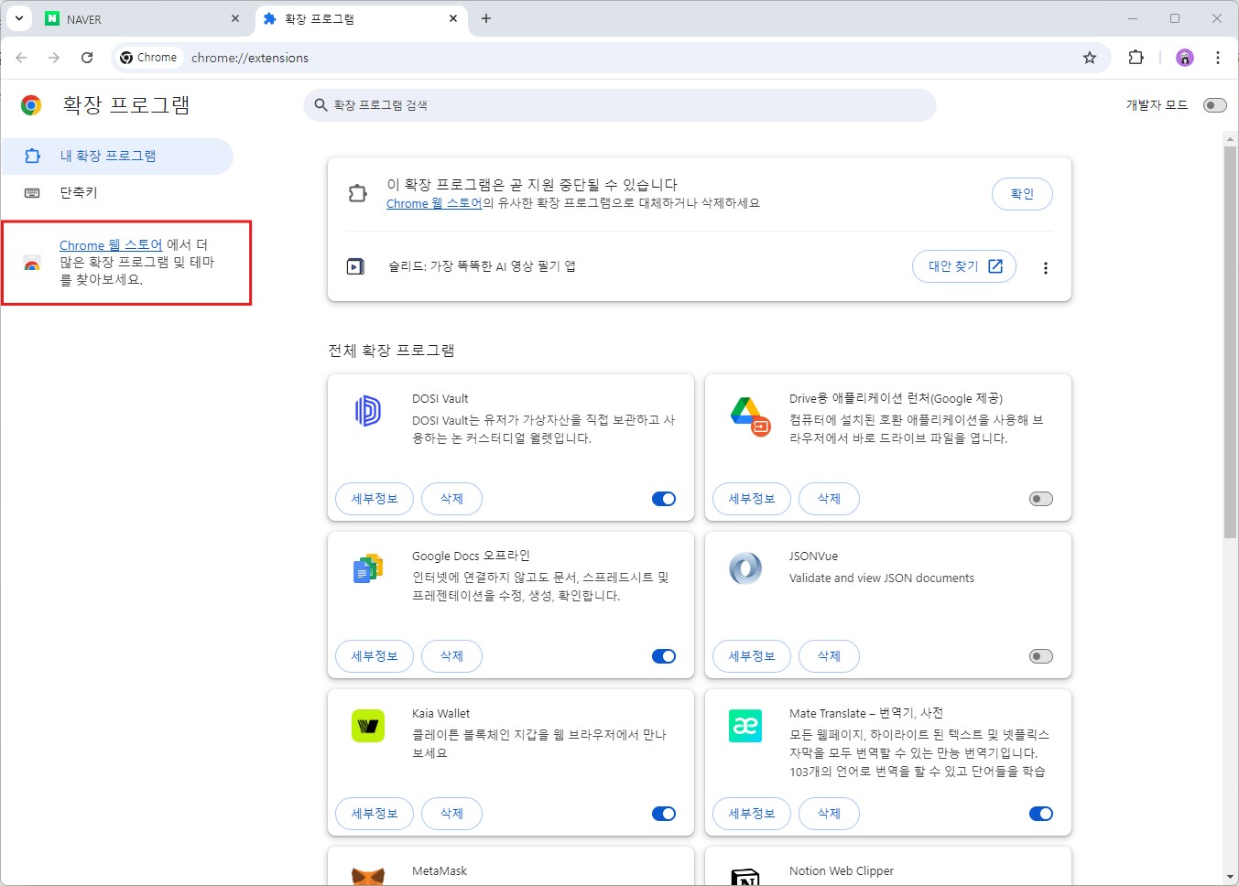The image size is (1239, 886).
Task: Open 세부정보 for DOSI Vault
Action: click(375, 499)
